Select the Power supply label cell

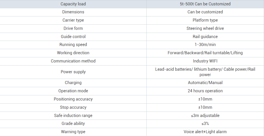(x=73, y=72)
